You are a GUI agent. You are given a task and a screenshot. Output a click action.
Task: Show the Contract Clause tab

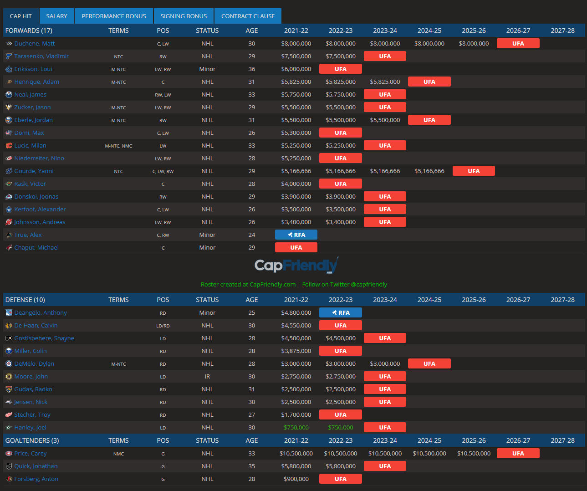(248, 16)
